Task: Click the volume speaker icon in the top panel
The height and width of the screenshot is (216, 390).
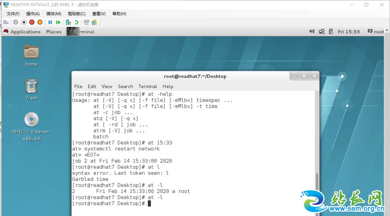Action: pyautogui.click(x=312, y=32)
